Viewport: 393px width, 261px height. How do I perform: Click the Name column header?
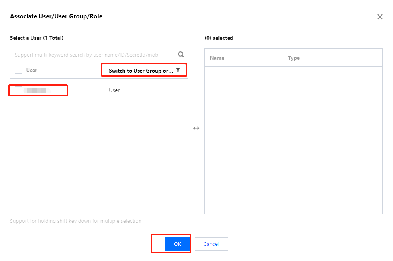pyautogui.click(x=217, y=58)
